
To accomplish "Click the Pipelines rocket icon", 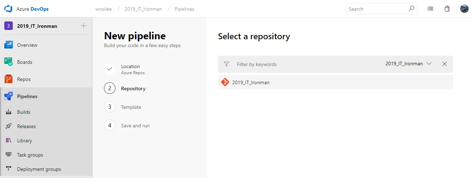I will (9, 96).
